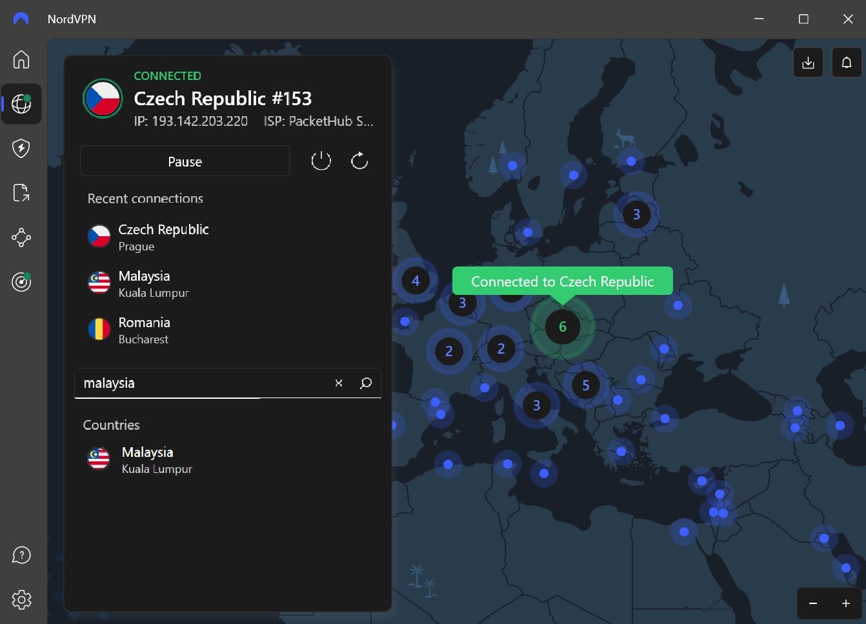Disconnect using the power icon
Viewport: 866px width, 624px height.
pos(321,161)
